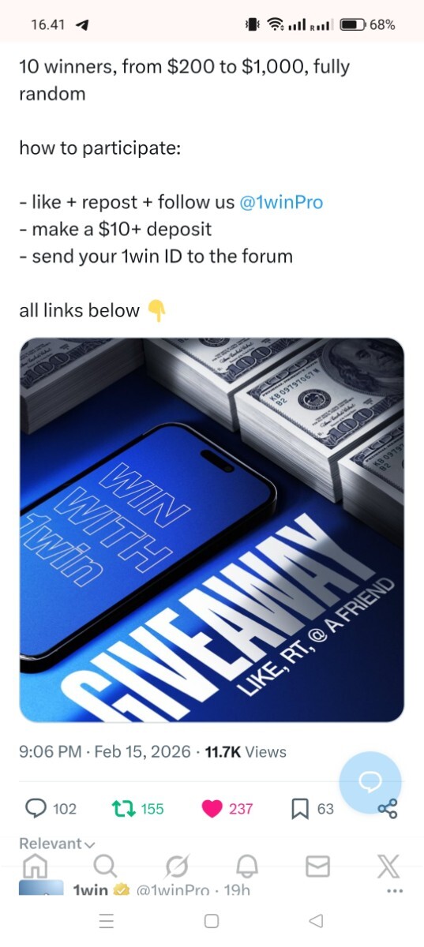Tap the reply comment bubble icon
This screenshot has width=424, height=947.
(36, 808)
